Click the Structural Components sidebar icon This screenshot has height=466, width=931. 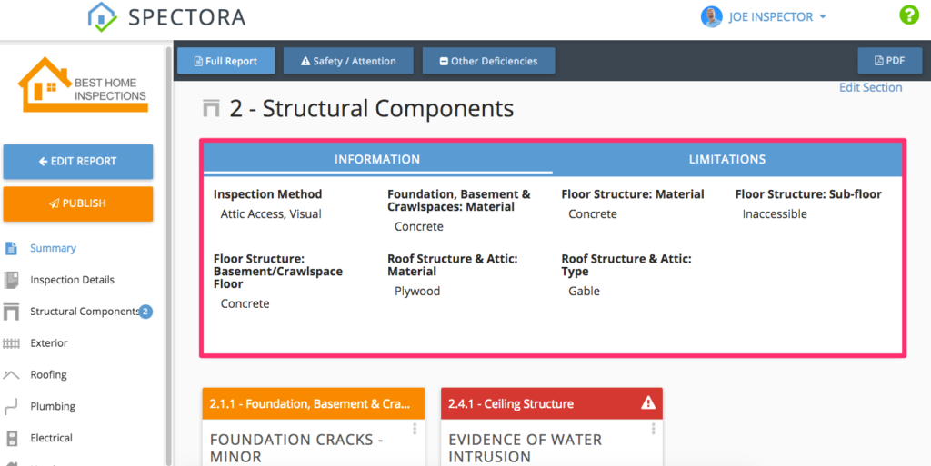pos(12,312)
